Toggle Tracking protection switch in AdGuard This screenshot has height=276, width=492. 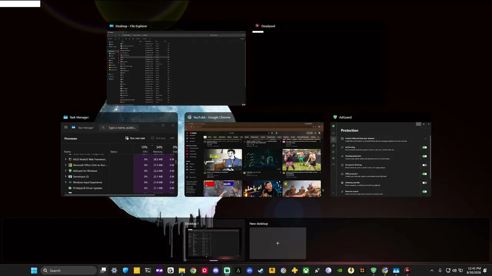(x=424, y=156)
